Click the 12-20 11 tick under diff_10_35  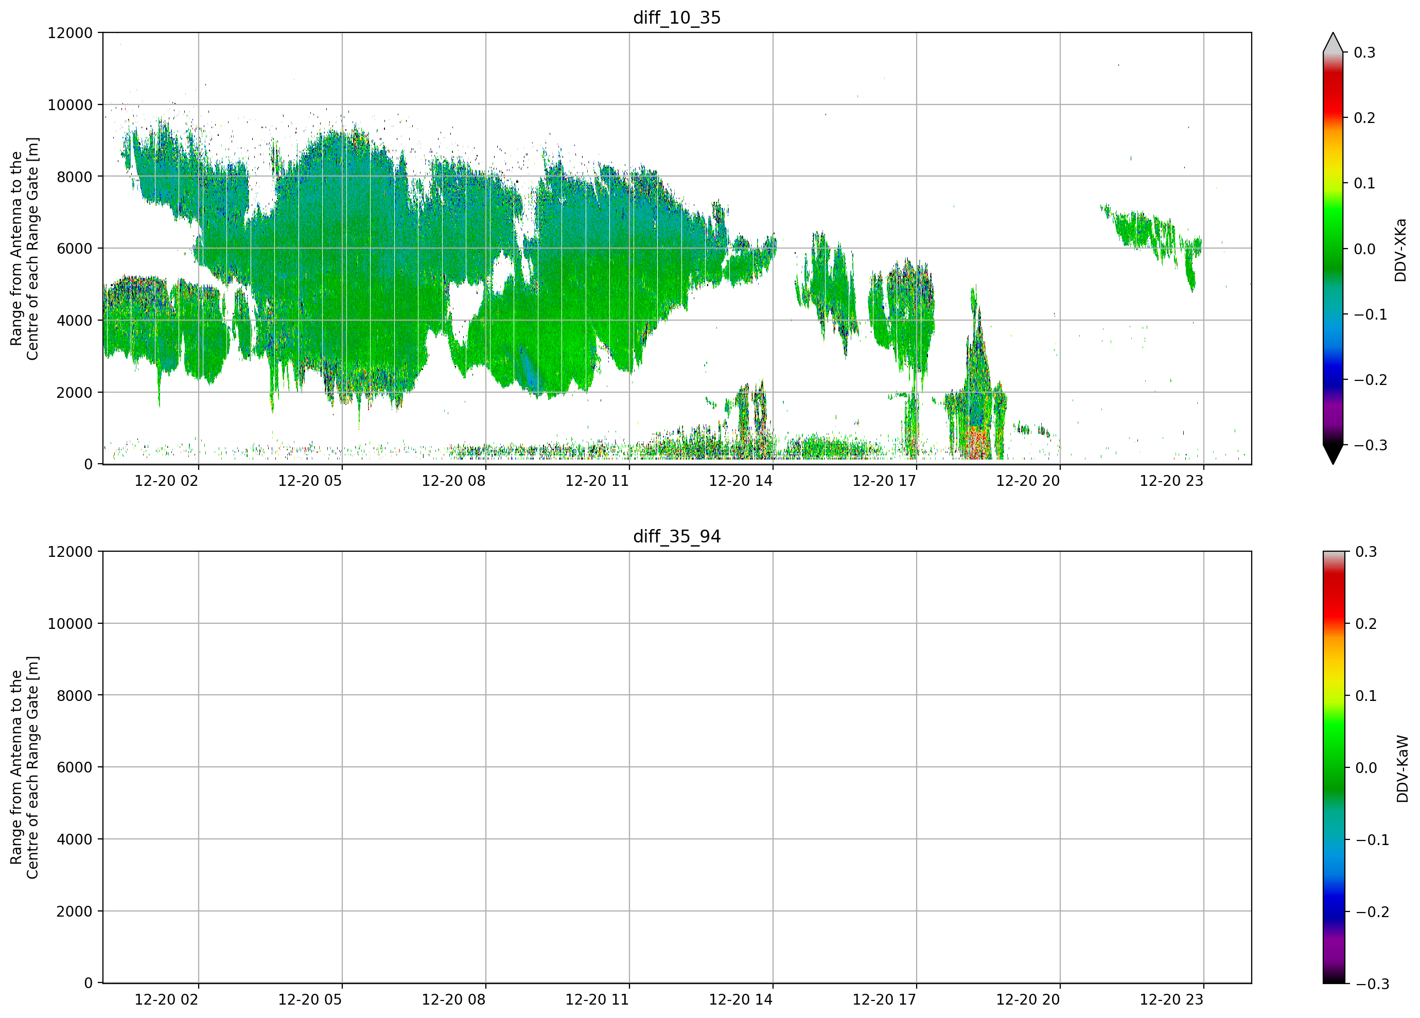(x=598, y=481)
